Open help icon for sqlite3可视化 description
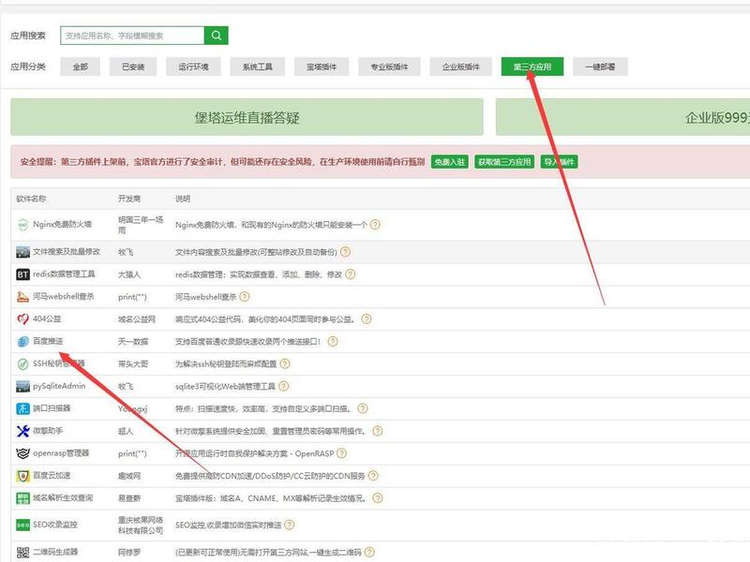 tap(283, 386)
